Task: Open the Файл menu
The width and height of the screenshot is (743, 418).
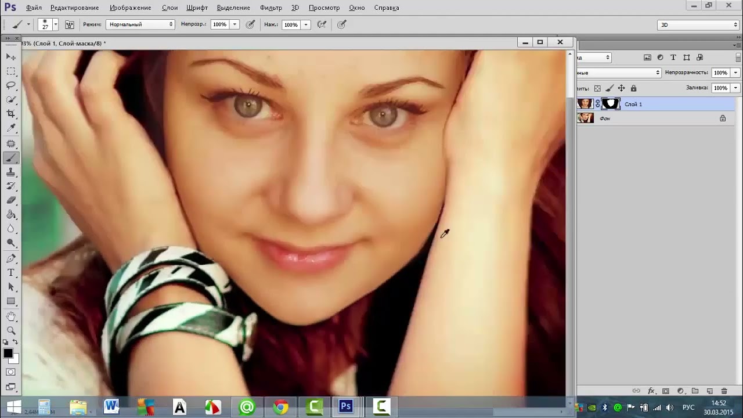Action: coord(34,8)
